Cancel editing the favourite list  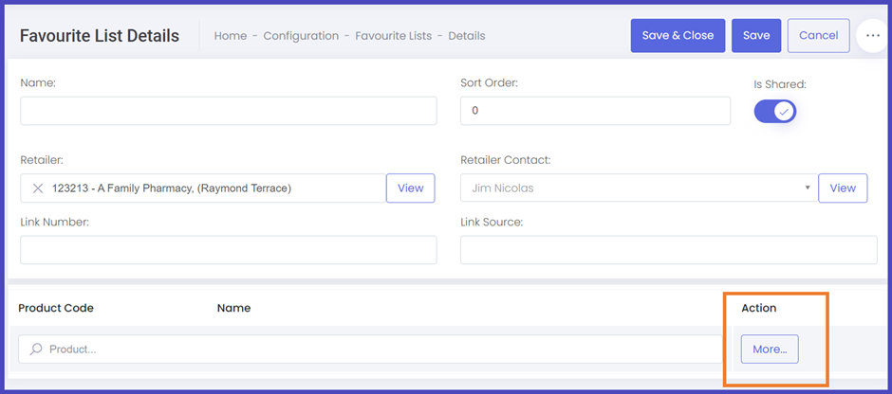[818, 36]
